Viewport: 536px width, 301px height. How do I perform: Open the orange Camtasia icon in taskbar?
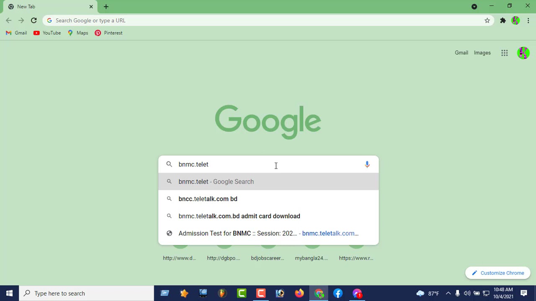point(261,293)
